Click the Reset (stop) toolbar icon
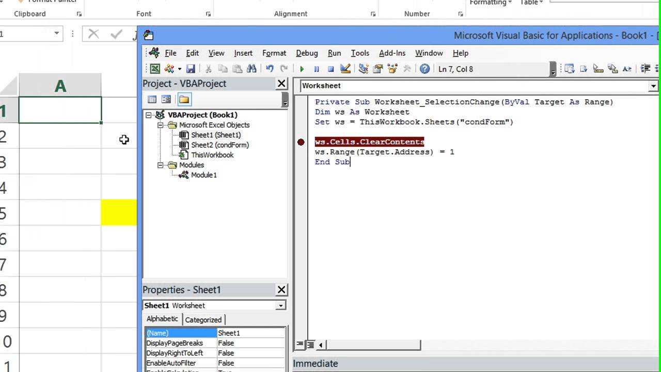The image size is (661, 372). (x=331, y=69)
